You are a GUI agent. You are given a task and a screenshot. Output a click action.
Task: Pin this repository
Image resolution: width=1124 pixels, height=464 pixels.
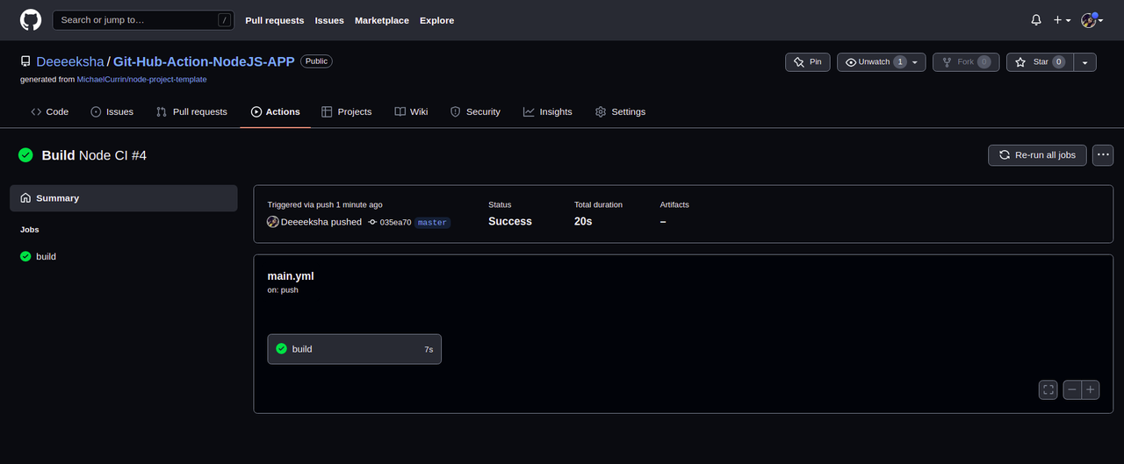point(807,62)
